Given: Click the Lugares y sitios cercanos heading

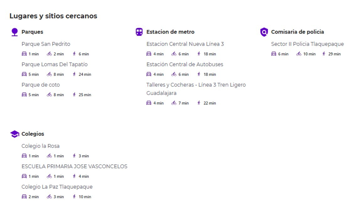Looking at the screenshot, I should (x=53, y=16).
